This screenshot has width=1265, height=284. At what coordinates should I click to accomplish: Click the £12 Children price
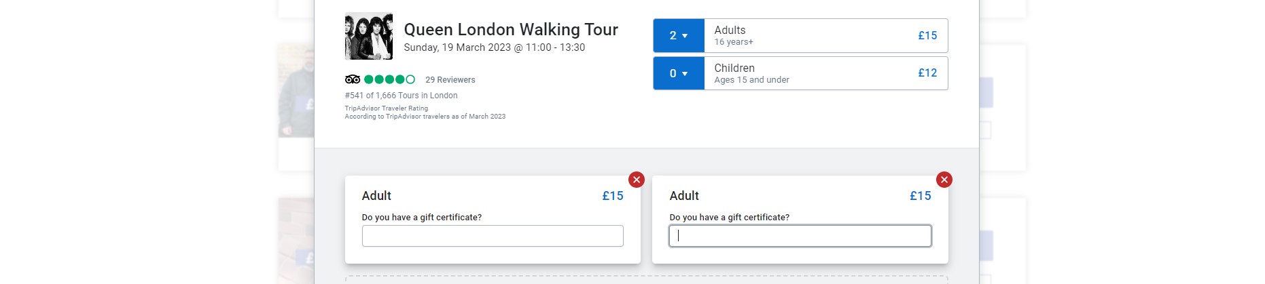coord(927,73)
